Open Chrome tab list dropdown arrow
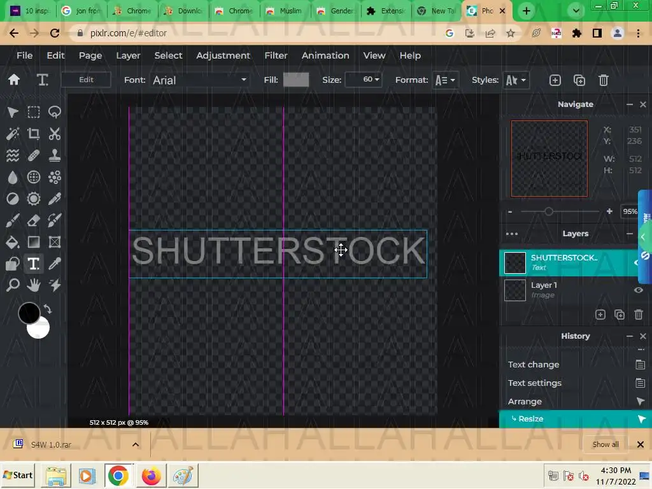Viewport: 652px width, 489px height. coord(576,11)
